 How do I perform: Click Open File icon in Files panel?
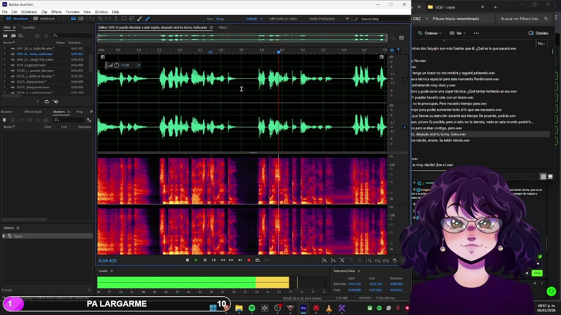[x=6, y=35]
